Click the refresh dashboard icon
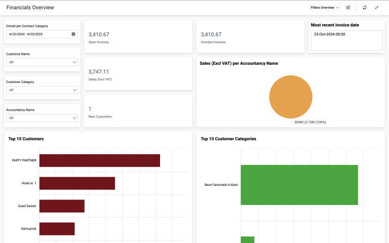 (365, 8)
